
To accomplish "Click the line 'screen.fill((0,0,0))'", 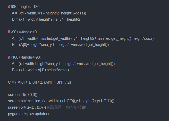I will click(x=23, y=95).
